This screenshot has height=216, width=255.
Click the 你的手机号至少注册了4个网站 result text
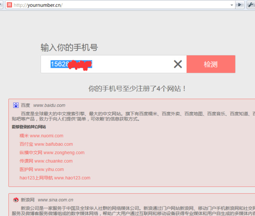tap(137, 89)
